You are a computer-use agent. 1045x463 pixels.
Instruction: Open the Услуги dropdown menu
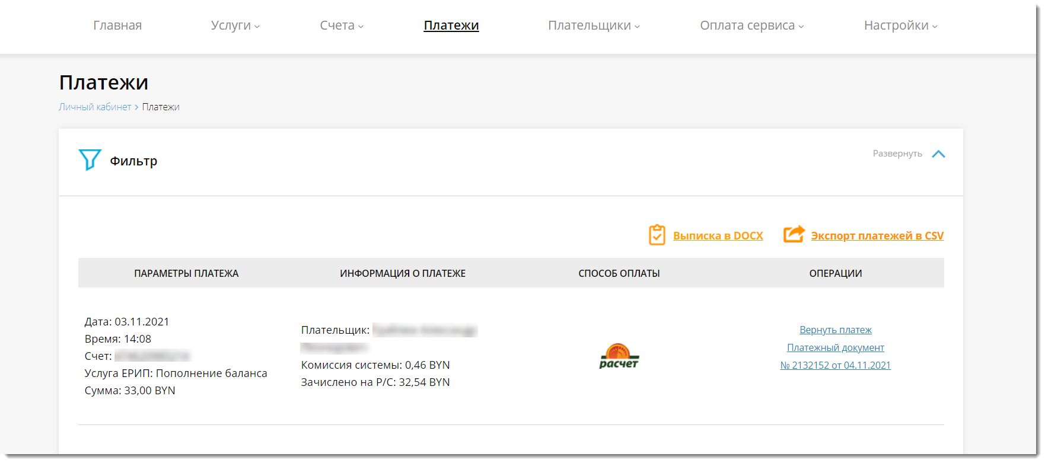tap(235, 25)
